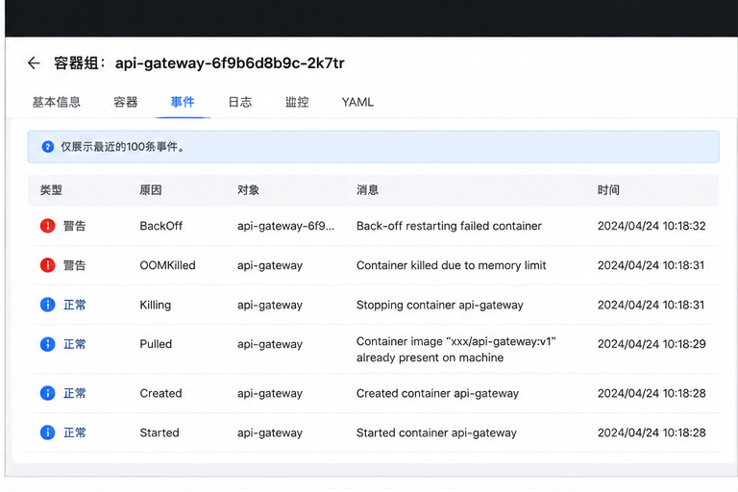Click the BackOff reason cell

(161, 226)
